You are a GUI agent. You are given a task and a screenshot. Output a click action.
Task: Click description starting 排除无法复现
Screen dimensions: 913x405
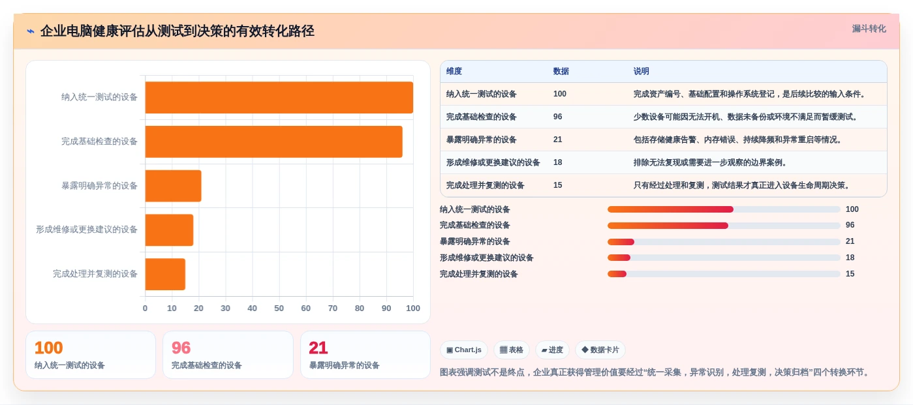711,162
